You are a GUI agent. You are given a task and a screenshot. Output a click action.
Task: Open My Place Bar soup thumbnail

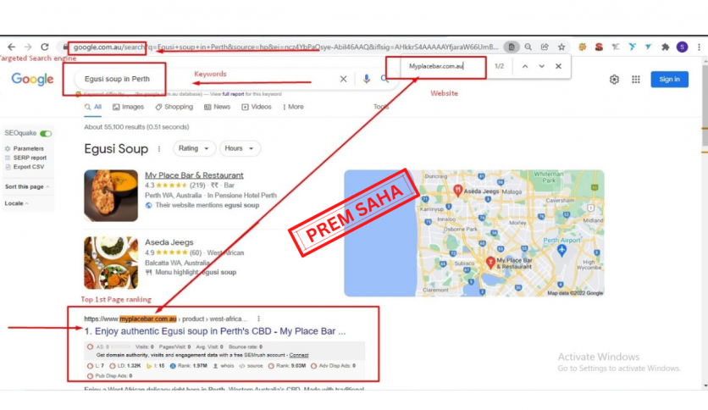tap(111, 196)
